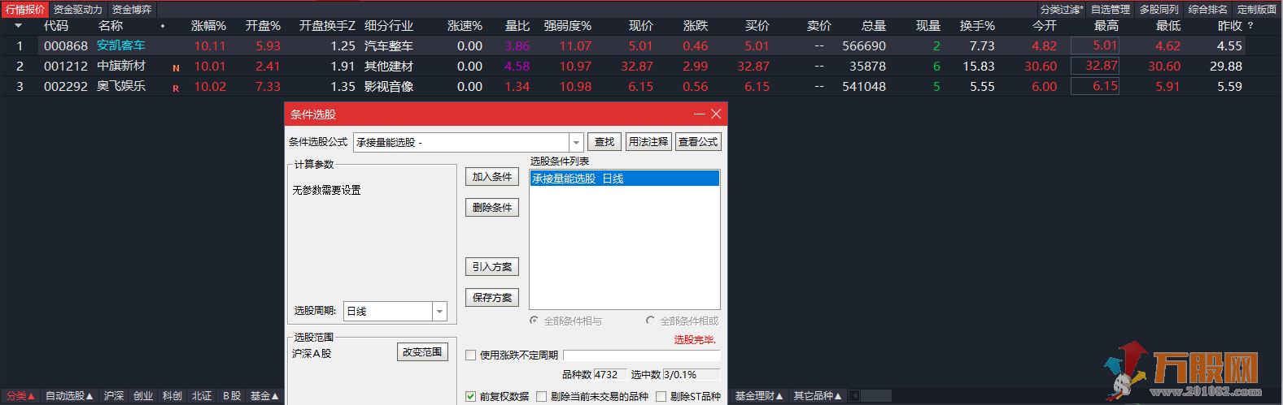Toggle 使用涨跌不定周期 checkbox
1283x405 pixels.
(471, 355)
